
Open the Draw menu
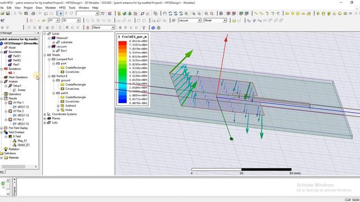tap(39, 8)
